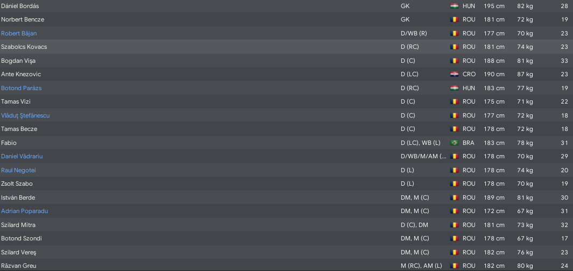Click the Romania flag beside Răzvan Greu
This screenshot has width=573, height=271.
(x=454, y=266)
